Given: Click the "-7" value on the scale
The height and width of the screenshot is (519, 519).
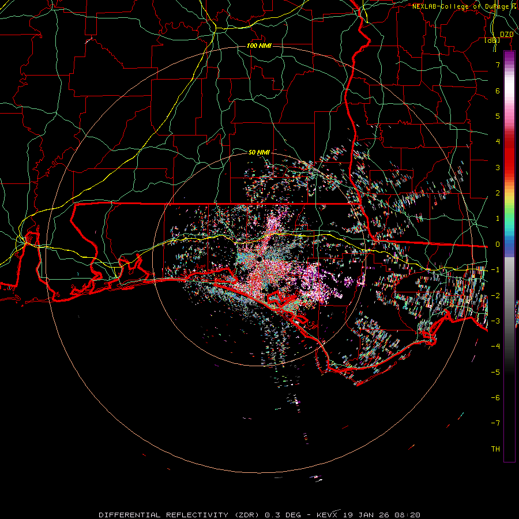Looking at the screenshot, I should pyautogui.click(x=495, y=423).
